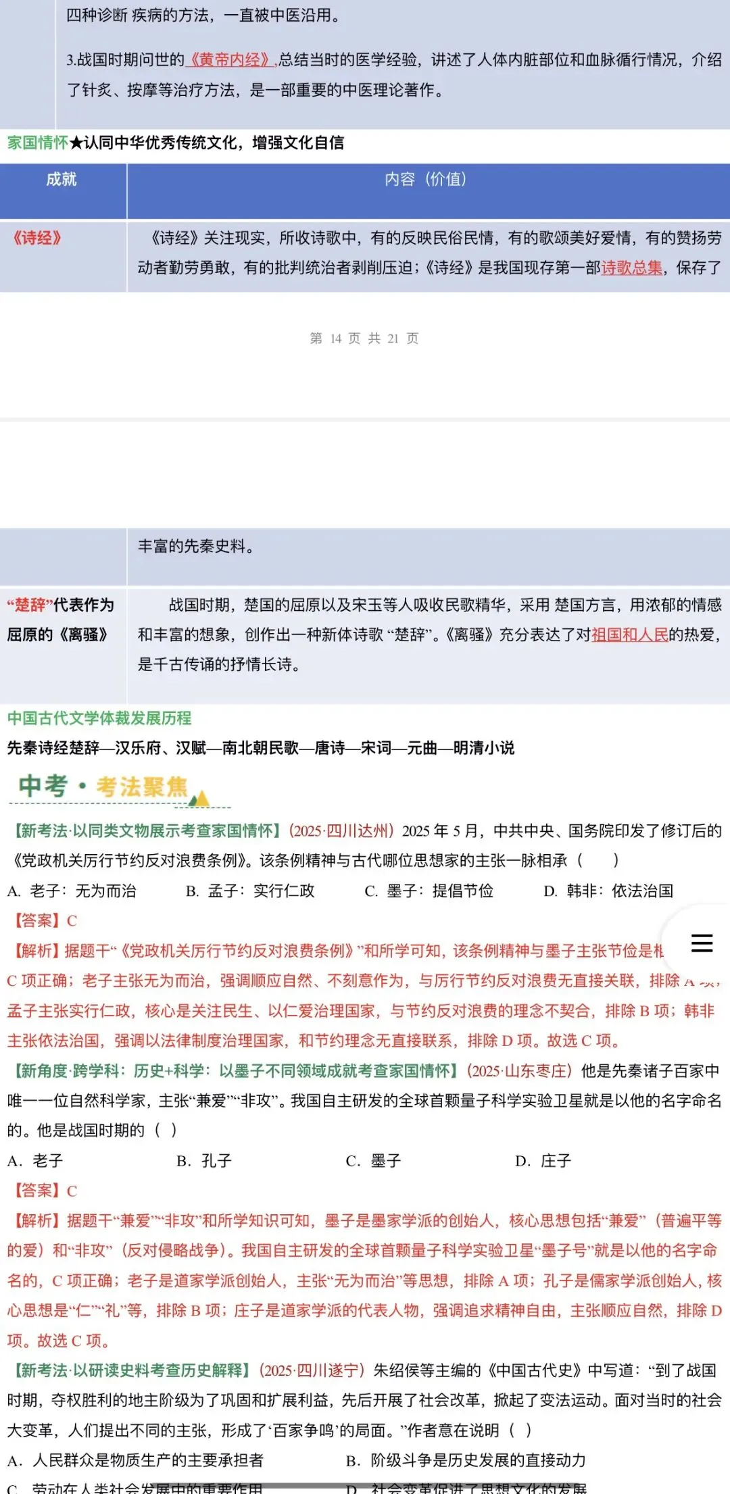Click the page indicator 第 14 页 共 21 页
This screenshot has height=1494, width=730.
click(364, 338)
